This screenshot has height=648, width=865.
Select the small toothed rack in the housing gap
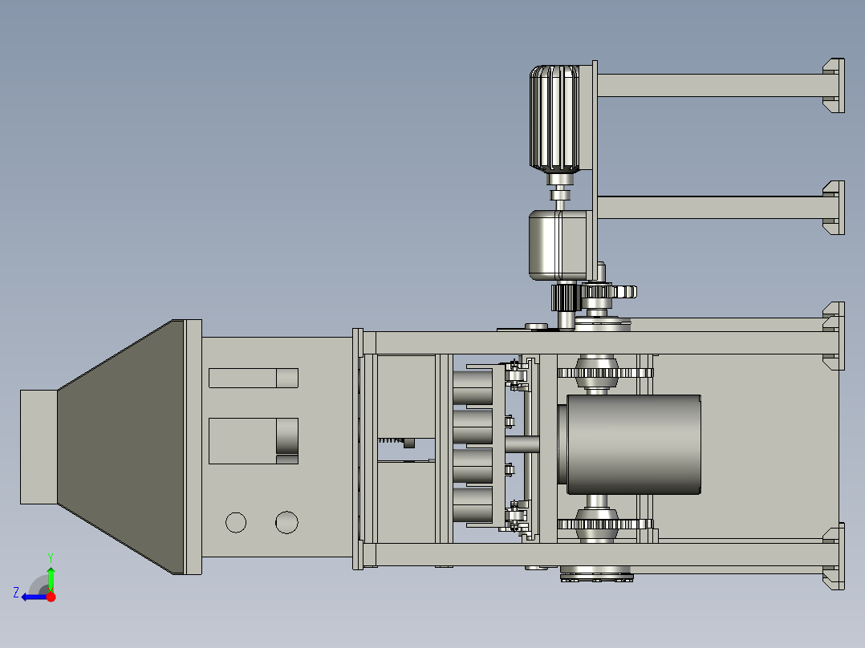[x=391, y=440]
